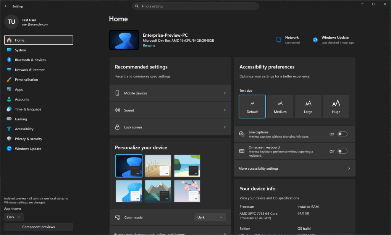The width and height of the screenshot is (391, 235).
Task: Click the System monitor icon
Action: (9, 50)
